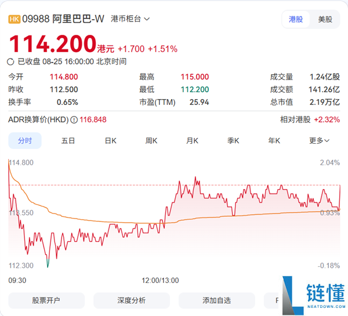
Task: Click the refresh circle icon beside 已收盘
Action: pyautogui.click(x=10, y=61)
